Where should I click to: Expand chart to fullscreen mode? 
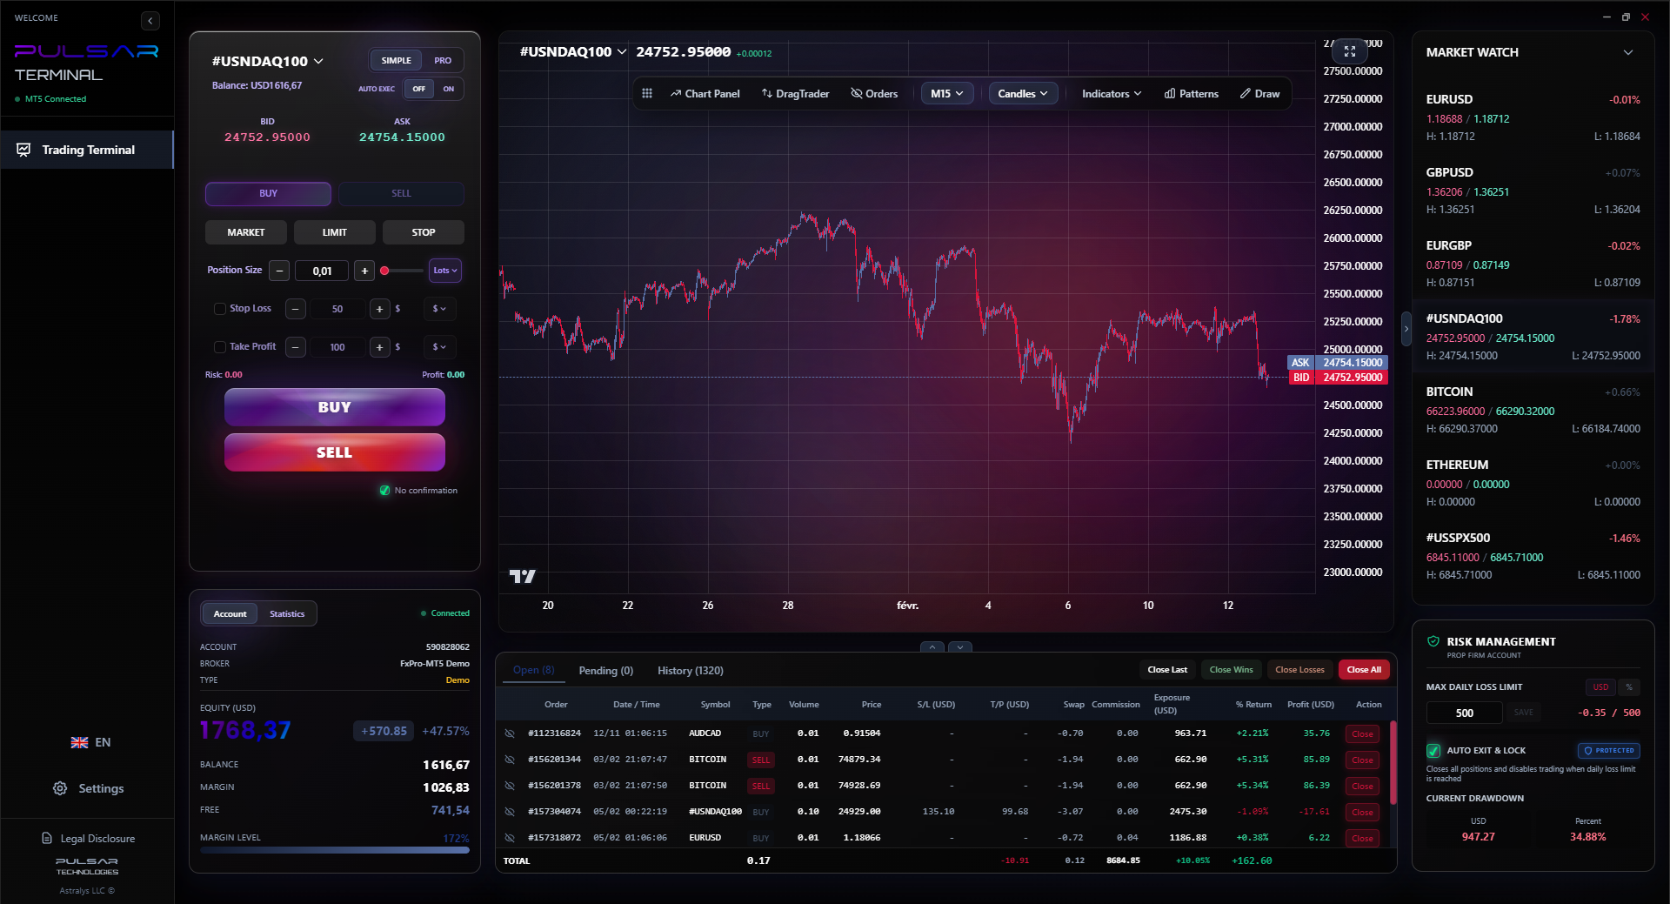coord(1349,51)
